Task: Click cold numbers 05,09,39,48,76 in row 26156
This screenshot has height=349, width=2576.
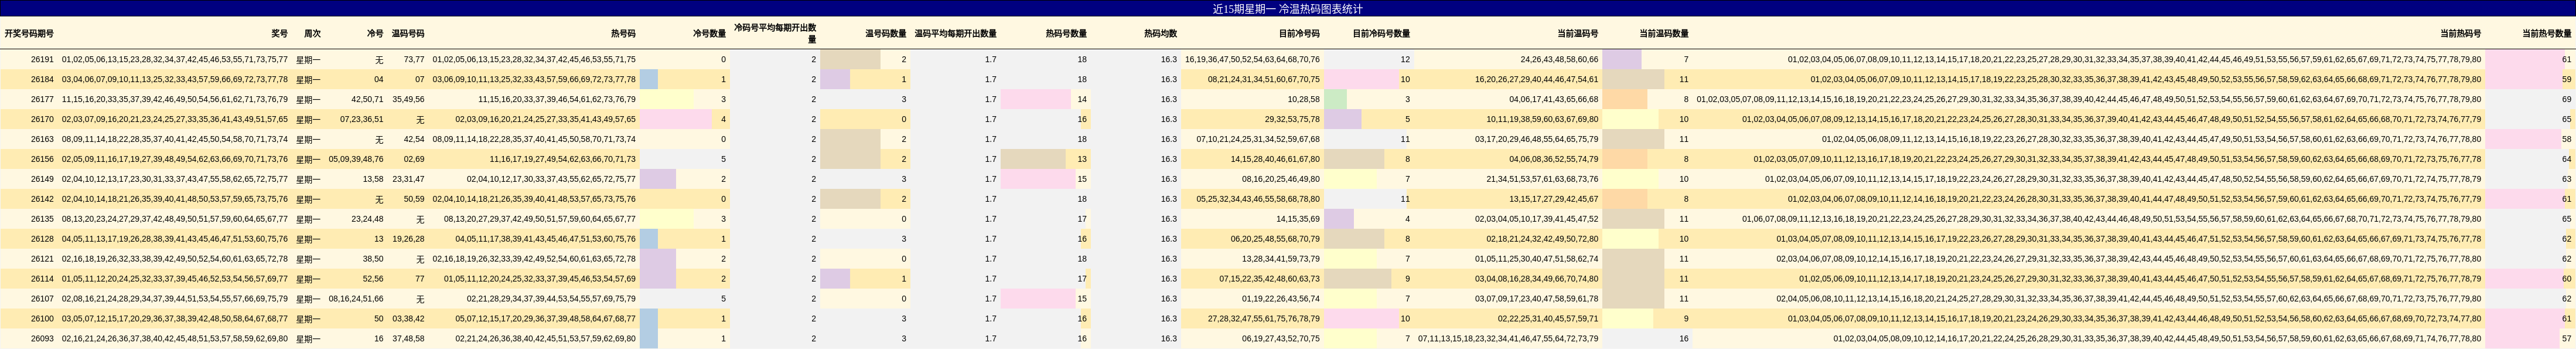Action: click(356, 159)
